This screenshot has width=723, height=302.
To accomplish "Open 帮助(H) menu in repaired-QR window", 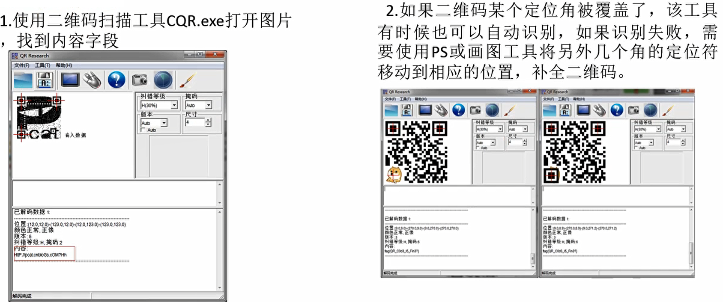I will pos(579,99).
